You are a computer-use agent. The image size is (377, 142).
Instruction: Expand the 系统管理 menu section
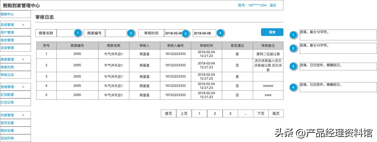click(x=15, y=25)
